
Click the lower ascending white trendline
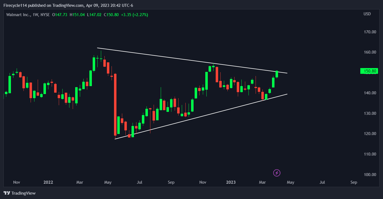201,116
